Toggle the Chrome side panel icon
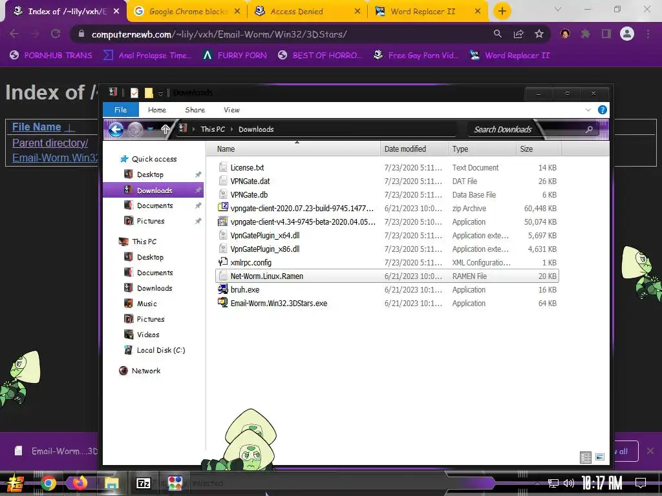The image size is (662, 496). (x=606, y=34)
